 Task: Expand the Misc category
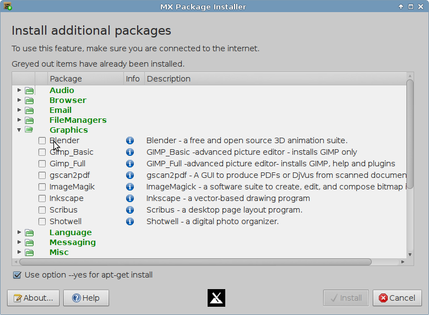coord(19,252)
